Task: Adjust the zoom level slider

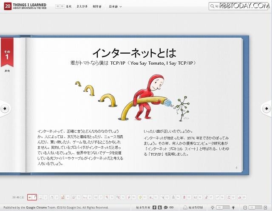Action: pos(255,208)
